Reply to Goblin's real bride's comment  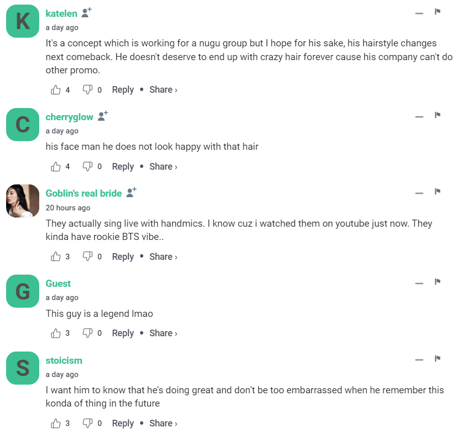coord(123,257)
